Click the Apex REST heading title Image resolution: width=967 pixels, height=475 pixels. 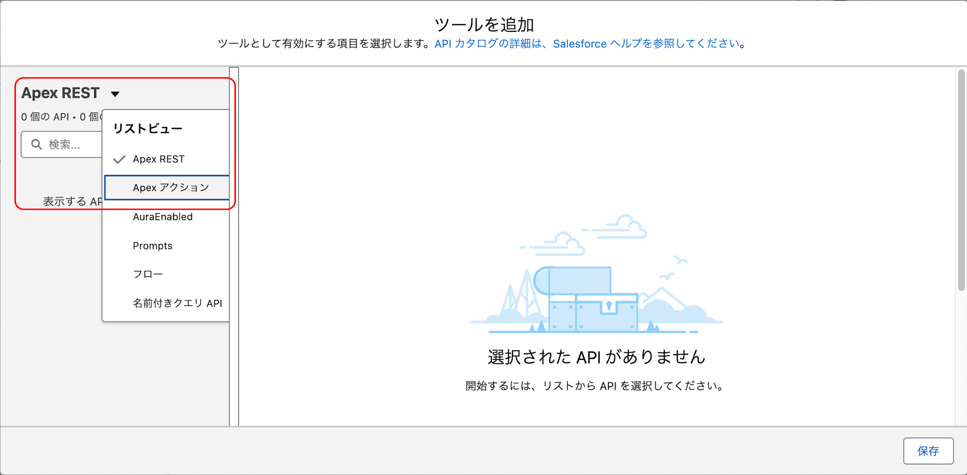60,93
